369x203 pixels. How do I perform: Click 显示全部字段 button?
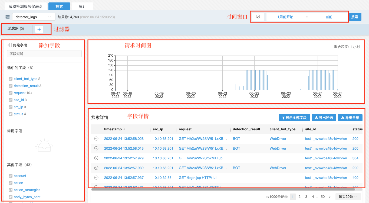tap(294, 118)
